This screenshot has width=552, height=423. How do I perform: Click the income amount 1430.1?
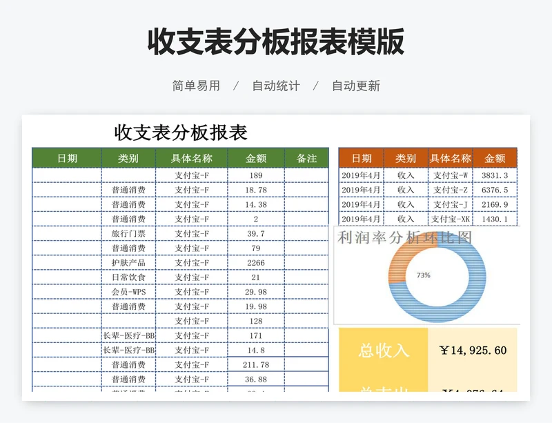pos(495,219)
